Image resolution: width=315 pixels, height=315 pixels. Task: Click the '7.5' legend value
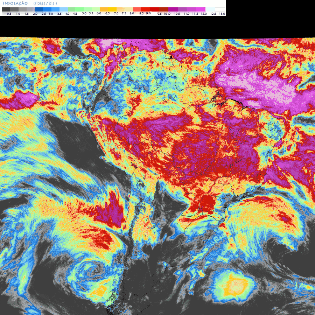(124, 13)
